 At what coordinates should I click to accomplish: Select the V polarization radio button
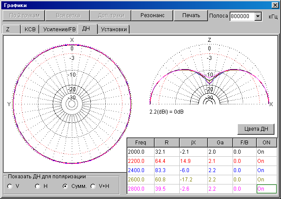(x=10, y=186)
